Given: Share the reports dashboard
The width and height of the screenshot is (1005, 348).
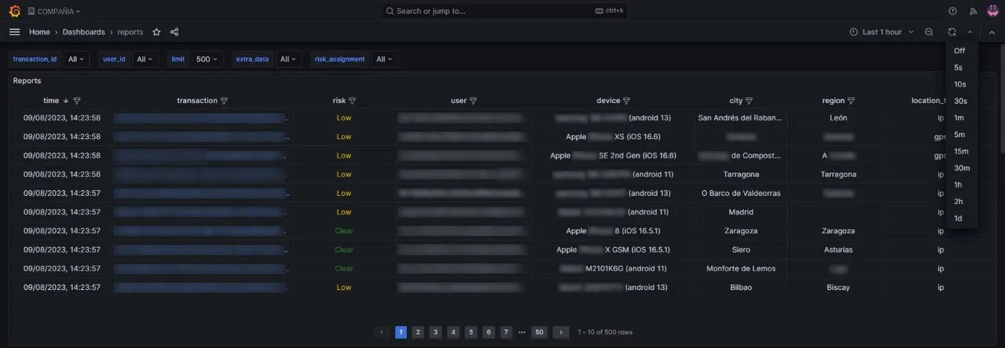Looking at the screenshot, I should coord(174,32).
